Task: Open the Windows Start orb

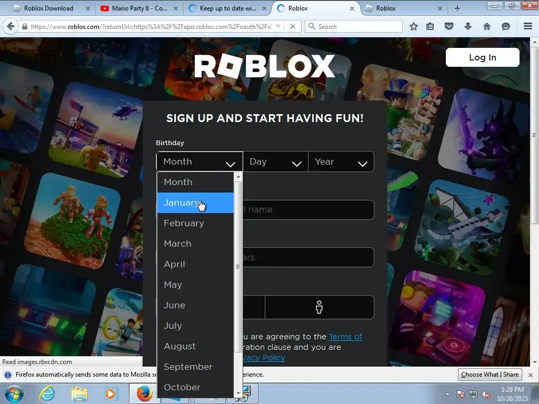Action: click(x=14, y=393)
